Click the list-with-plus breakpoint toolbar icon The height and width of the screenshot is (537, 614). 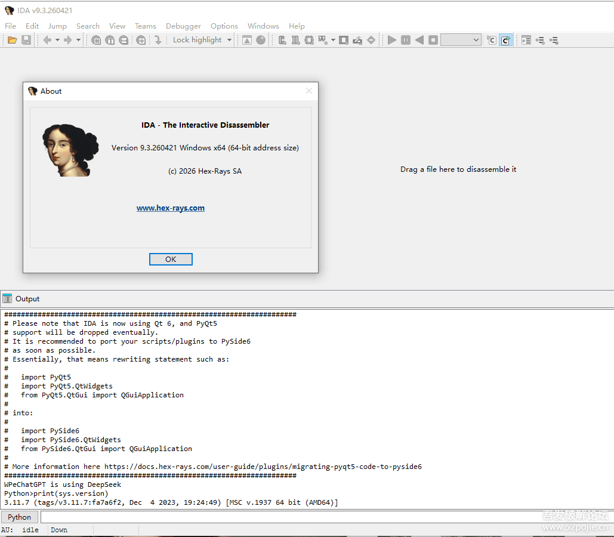[x=540, y=40]
